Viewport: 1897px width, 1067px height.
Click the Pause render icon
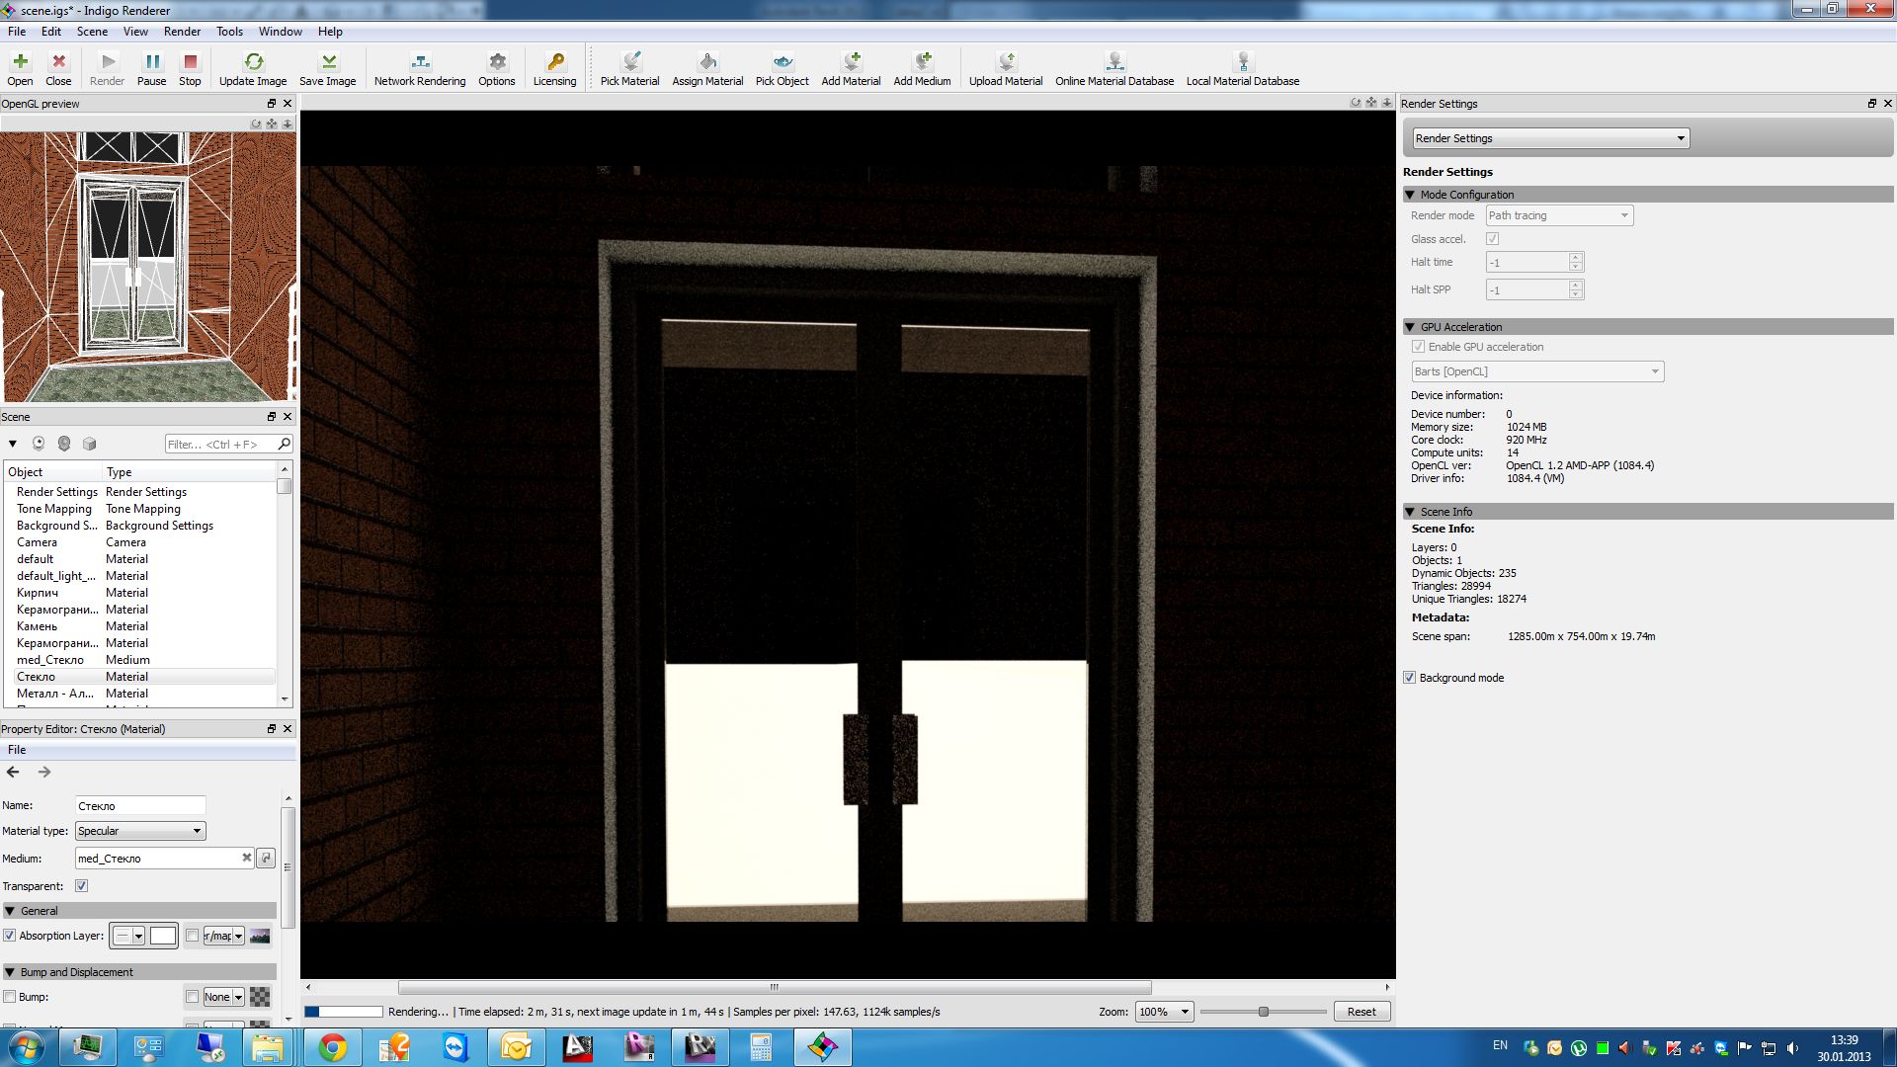(151, 62)
